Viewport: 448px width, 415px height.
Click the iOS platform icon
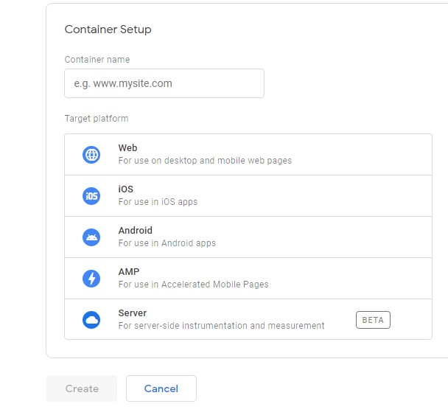pyautogui.click(x=91, y=196)
